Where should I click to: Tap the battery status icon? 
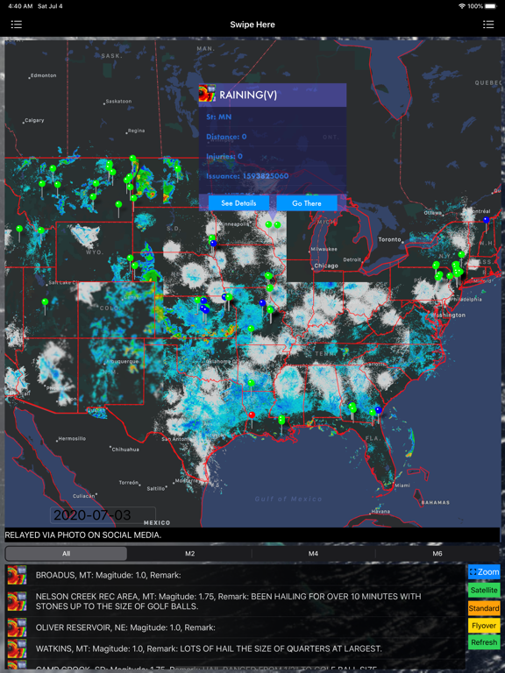pyautogui.click(x=490, y=6)
